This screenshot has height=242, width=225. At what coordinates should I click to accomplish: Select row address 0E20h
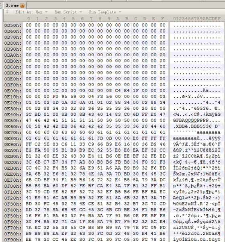13,103
